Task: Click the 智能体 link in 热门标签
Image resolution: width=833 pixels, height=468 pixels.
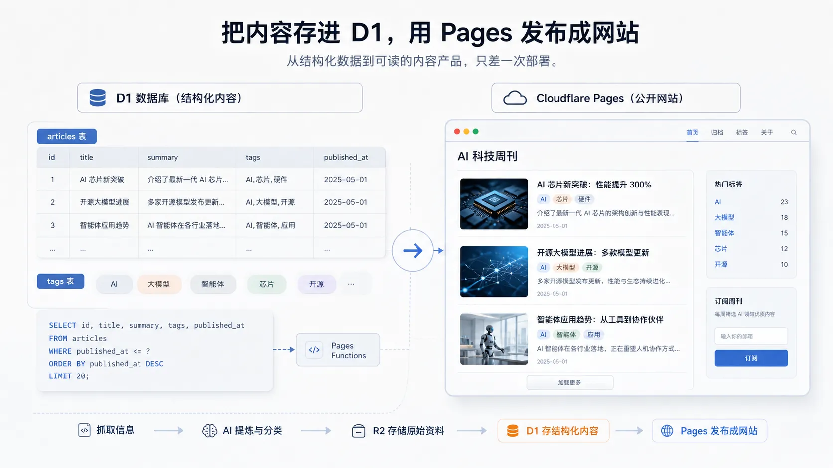Action: coord(724,233)
